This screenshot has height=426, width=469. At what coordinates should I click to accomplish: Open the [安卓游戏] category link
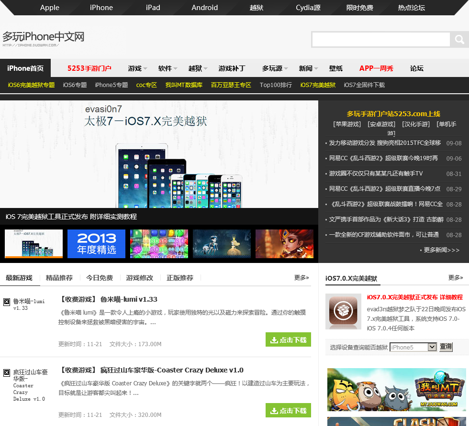[381, 124]
